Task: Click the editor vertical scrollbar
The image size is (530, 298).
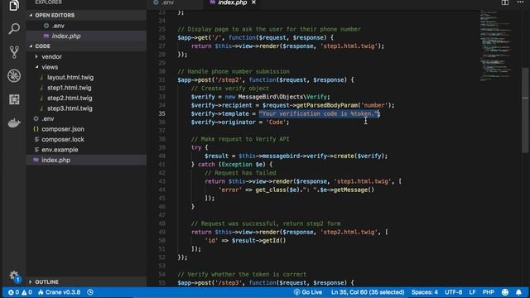Action: (x=525, y=110)
